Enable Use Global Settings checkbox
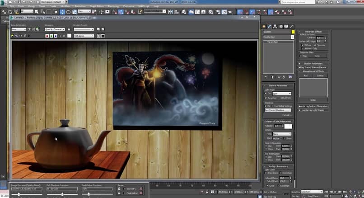 click(272, 106)
